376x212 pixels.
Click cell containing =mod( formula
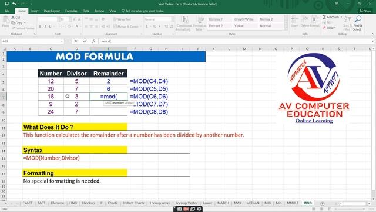coord(109,97)
